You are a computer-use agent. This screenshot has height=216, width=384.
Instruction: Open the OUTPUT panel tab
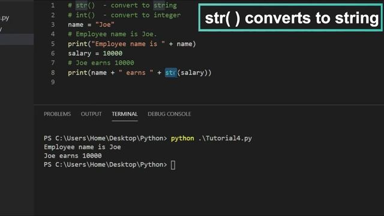[x=91, y=114]
